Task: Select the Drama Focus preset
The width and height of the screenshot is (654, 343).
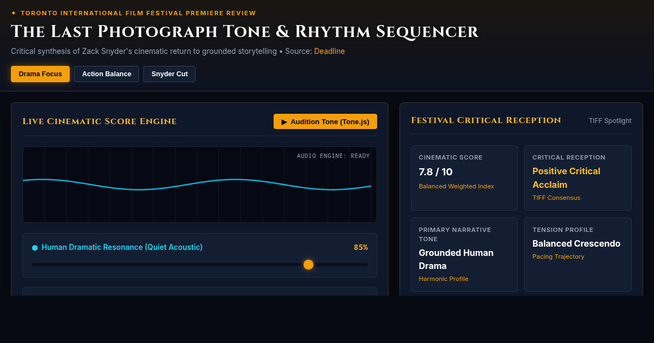Action: (40, 74)
